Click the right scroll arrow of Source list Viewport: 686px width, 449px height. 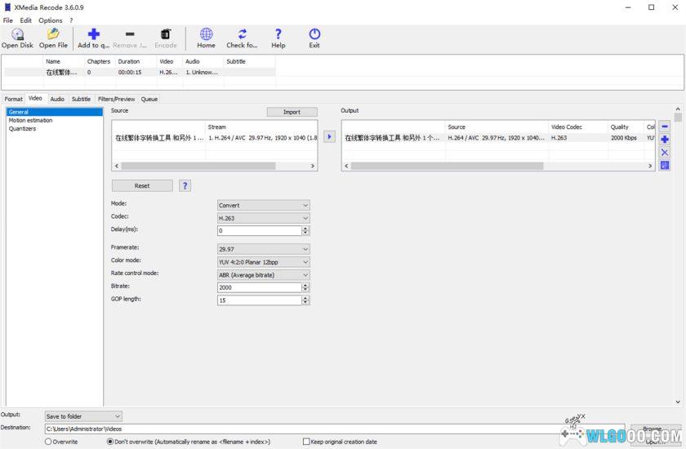[x=312, y=167]
